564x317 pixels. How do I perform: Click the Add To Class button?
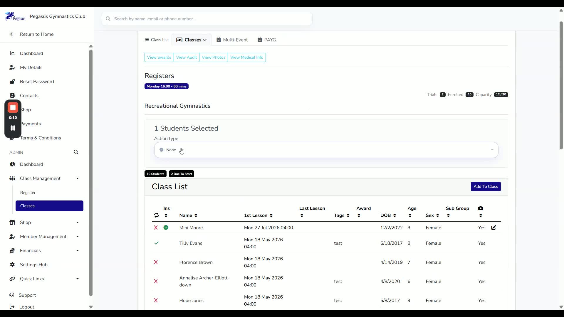pyautogui.click(x=486, y=187)
